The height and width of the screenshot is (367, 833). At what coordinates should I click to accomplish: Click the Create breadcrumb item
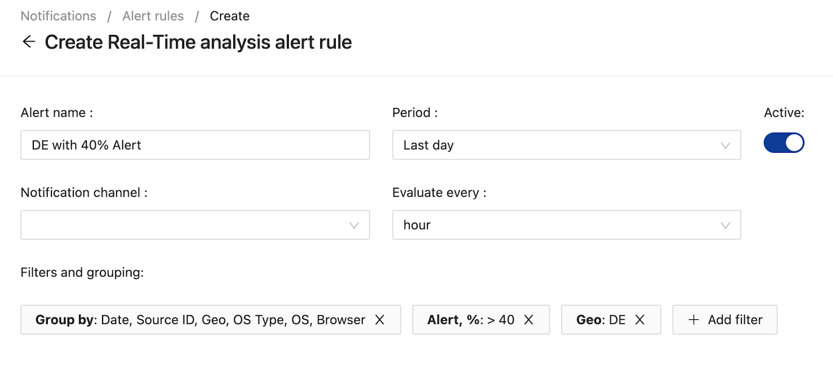pos(230,16)
